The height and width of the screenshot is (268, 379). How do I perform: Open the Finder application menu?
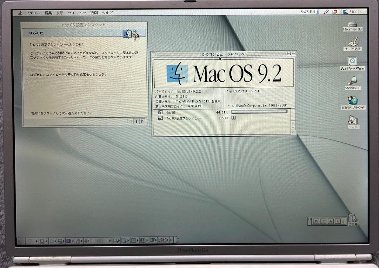352,12
